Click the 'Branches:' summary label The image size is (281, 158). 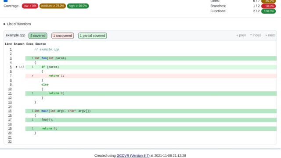(x=218, y=6)
